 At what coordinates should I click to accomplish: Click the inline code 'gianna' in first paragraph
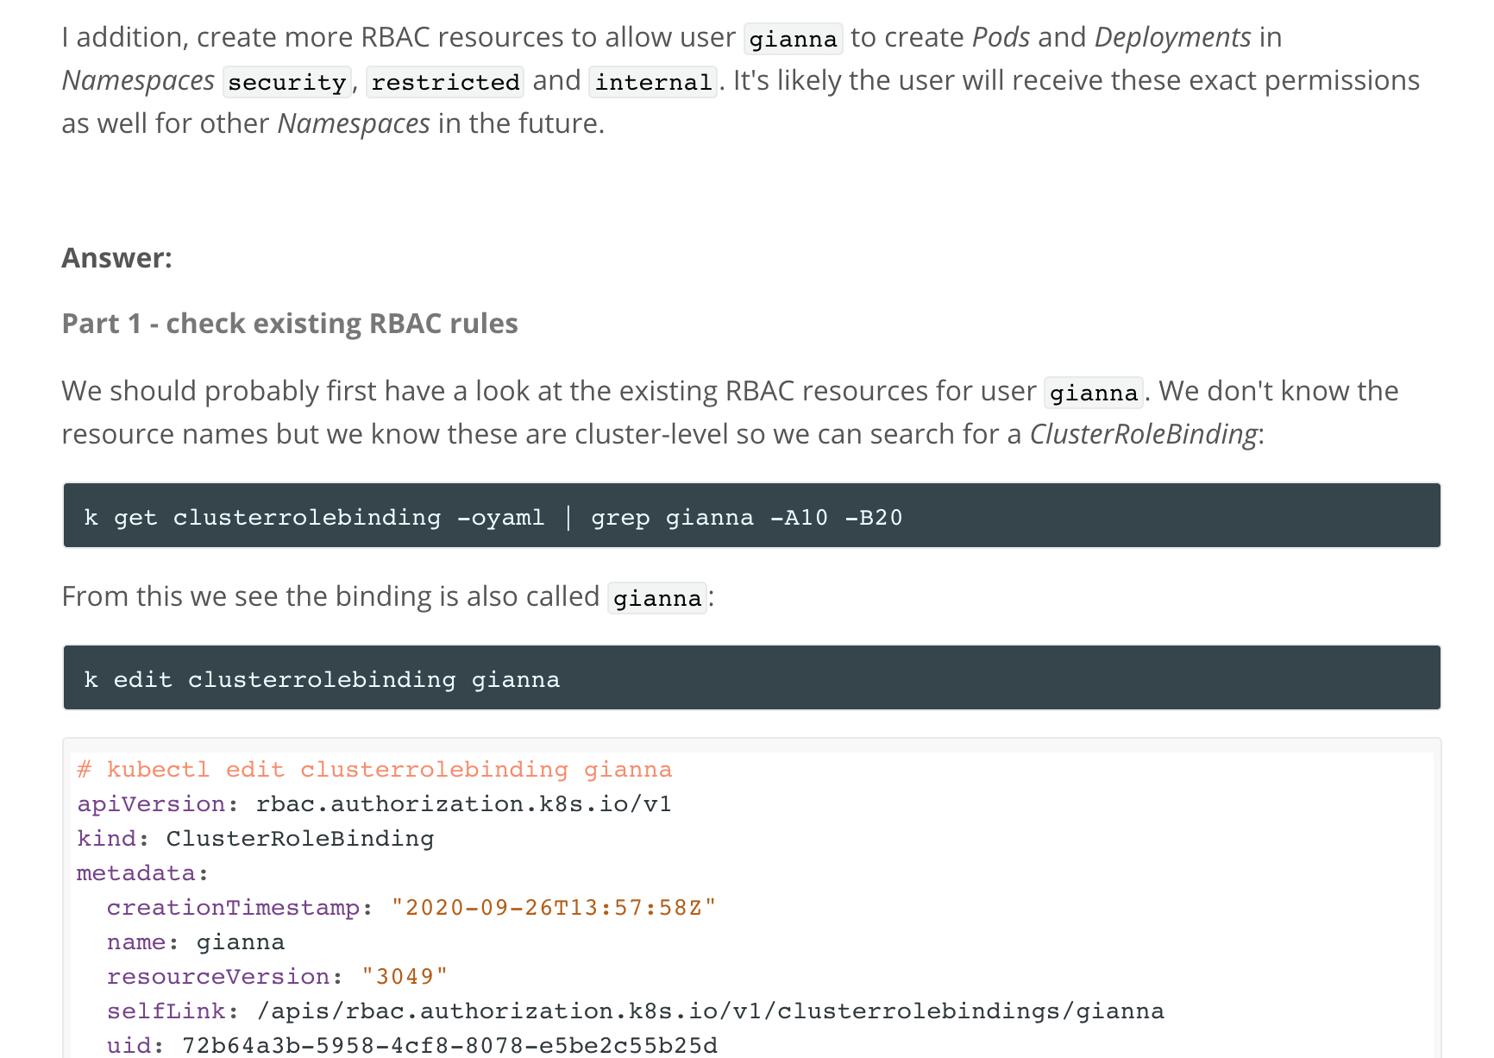(x=793, y=39)
